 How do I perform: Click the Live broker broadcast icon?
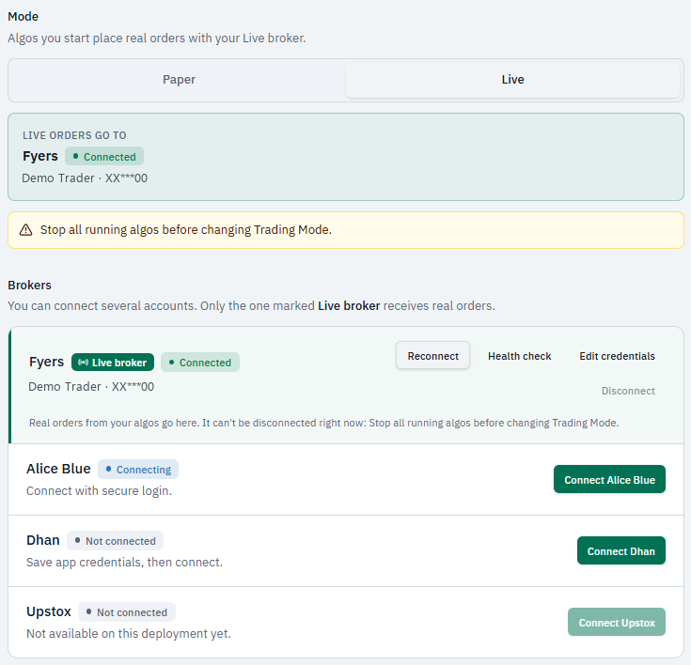pos(83,363)
